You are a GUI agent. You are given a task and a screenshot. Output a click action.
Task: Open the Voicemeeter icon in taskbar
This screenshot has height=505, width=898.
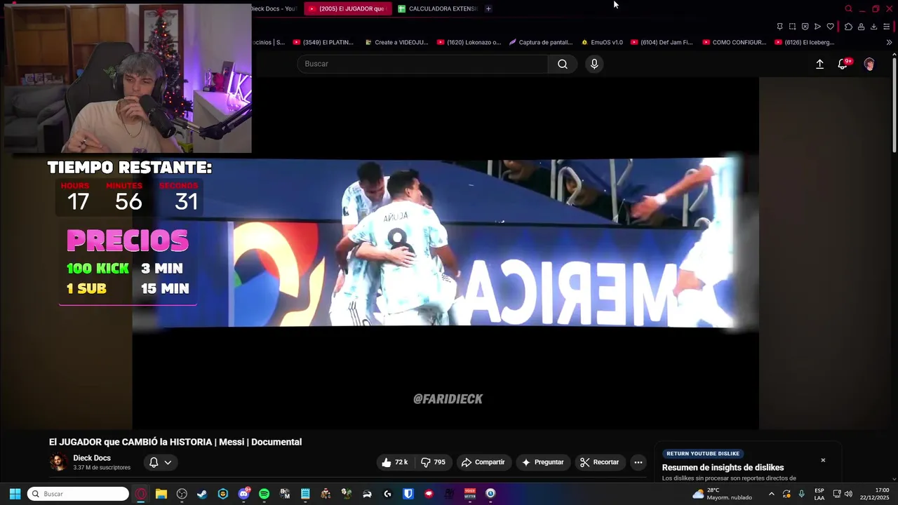coord(470,494)
